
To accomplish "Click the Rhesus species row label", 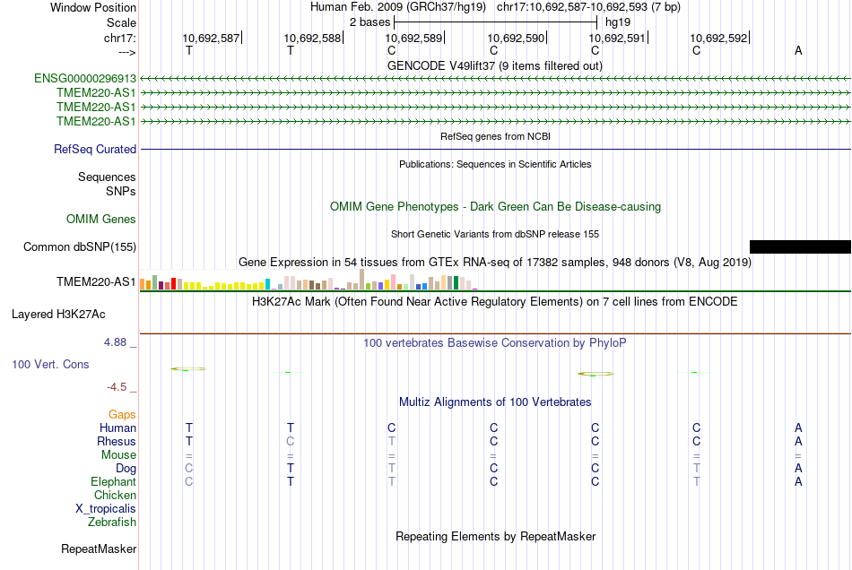I will (x=117, y=441).
